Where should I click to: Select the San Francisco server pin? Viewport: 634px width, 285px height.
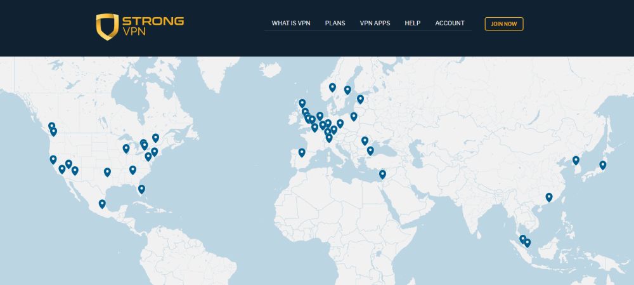[x=53, y=160]
